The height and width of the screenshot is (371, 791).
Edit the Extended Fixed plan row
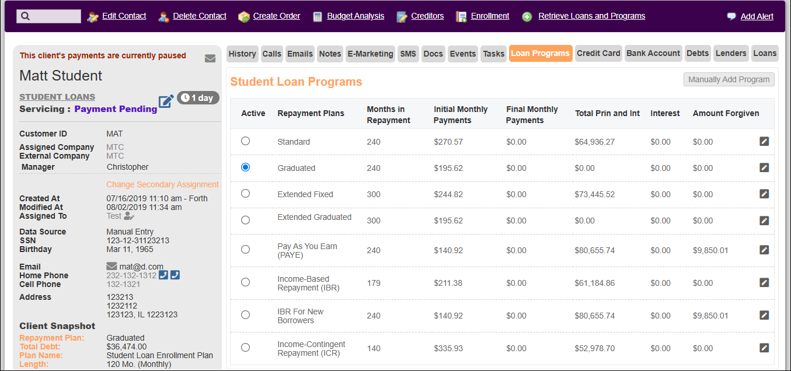pos(764,194)
